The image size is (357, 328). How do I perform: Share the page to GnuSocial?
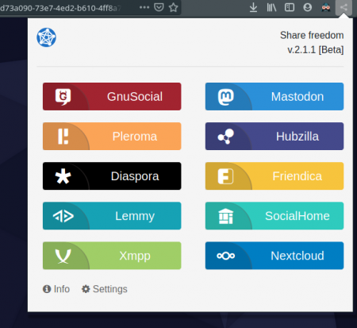pyautogui.click(x=112, y=97)
